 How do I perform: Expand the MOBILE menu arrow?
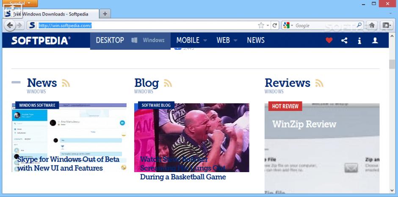click(x=205, y=40)
